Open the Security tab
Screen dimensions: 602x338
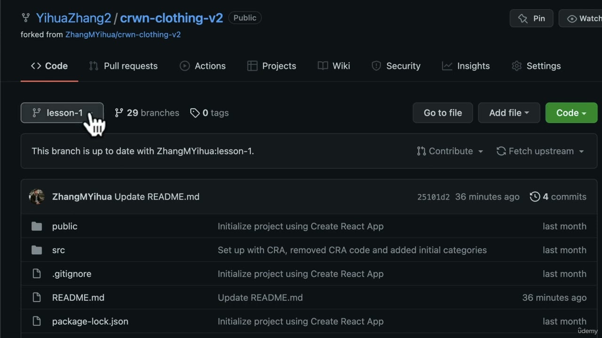click(x=396, y=66)
